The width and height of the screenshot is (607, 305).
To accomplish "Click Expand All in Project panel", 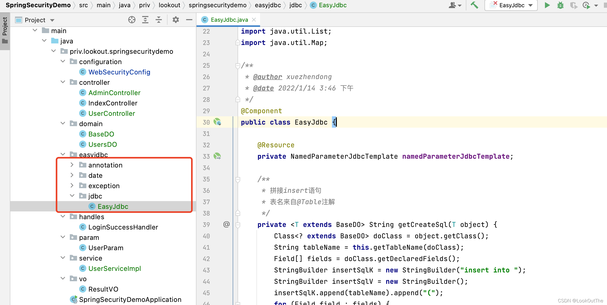I will [145, 20].
